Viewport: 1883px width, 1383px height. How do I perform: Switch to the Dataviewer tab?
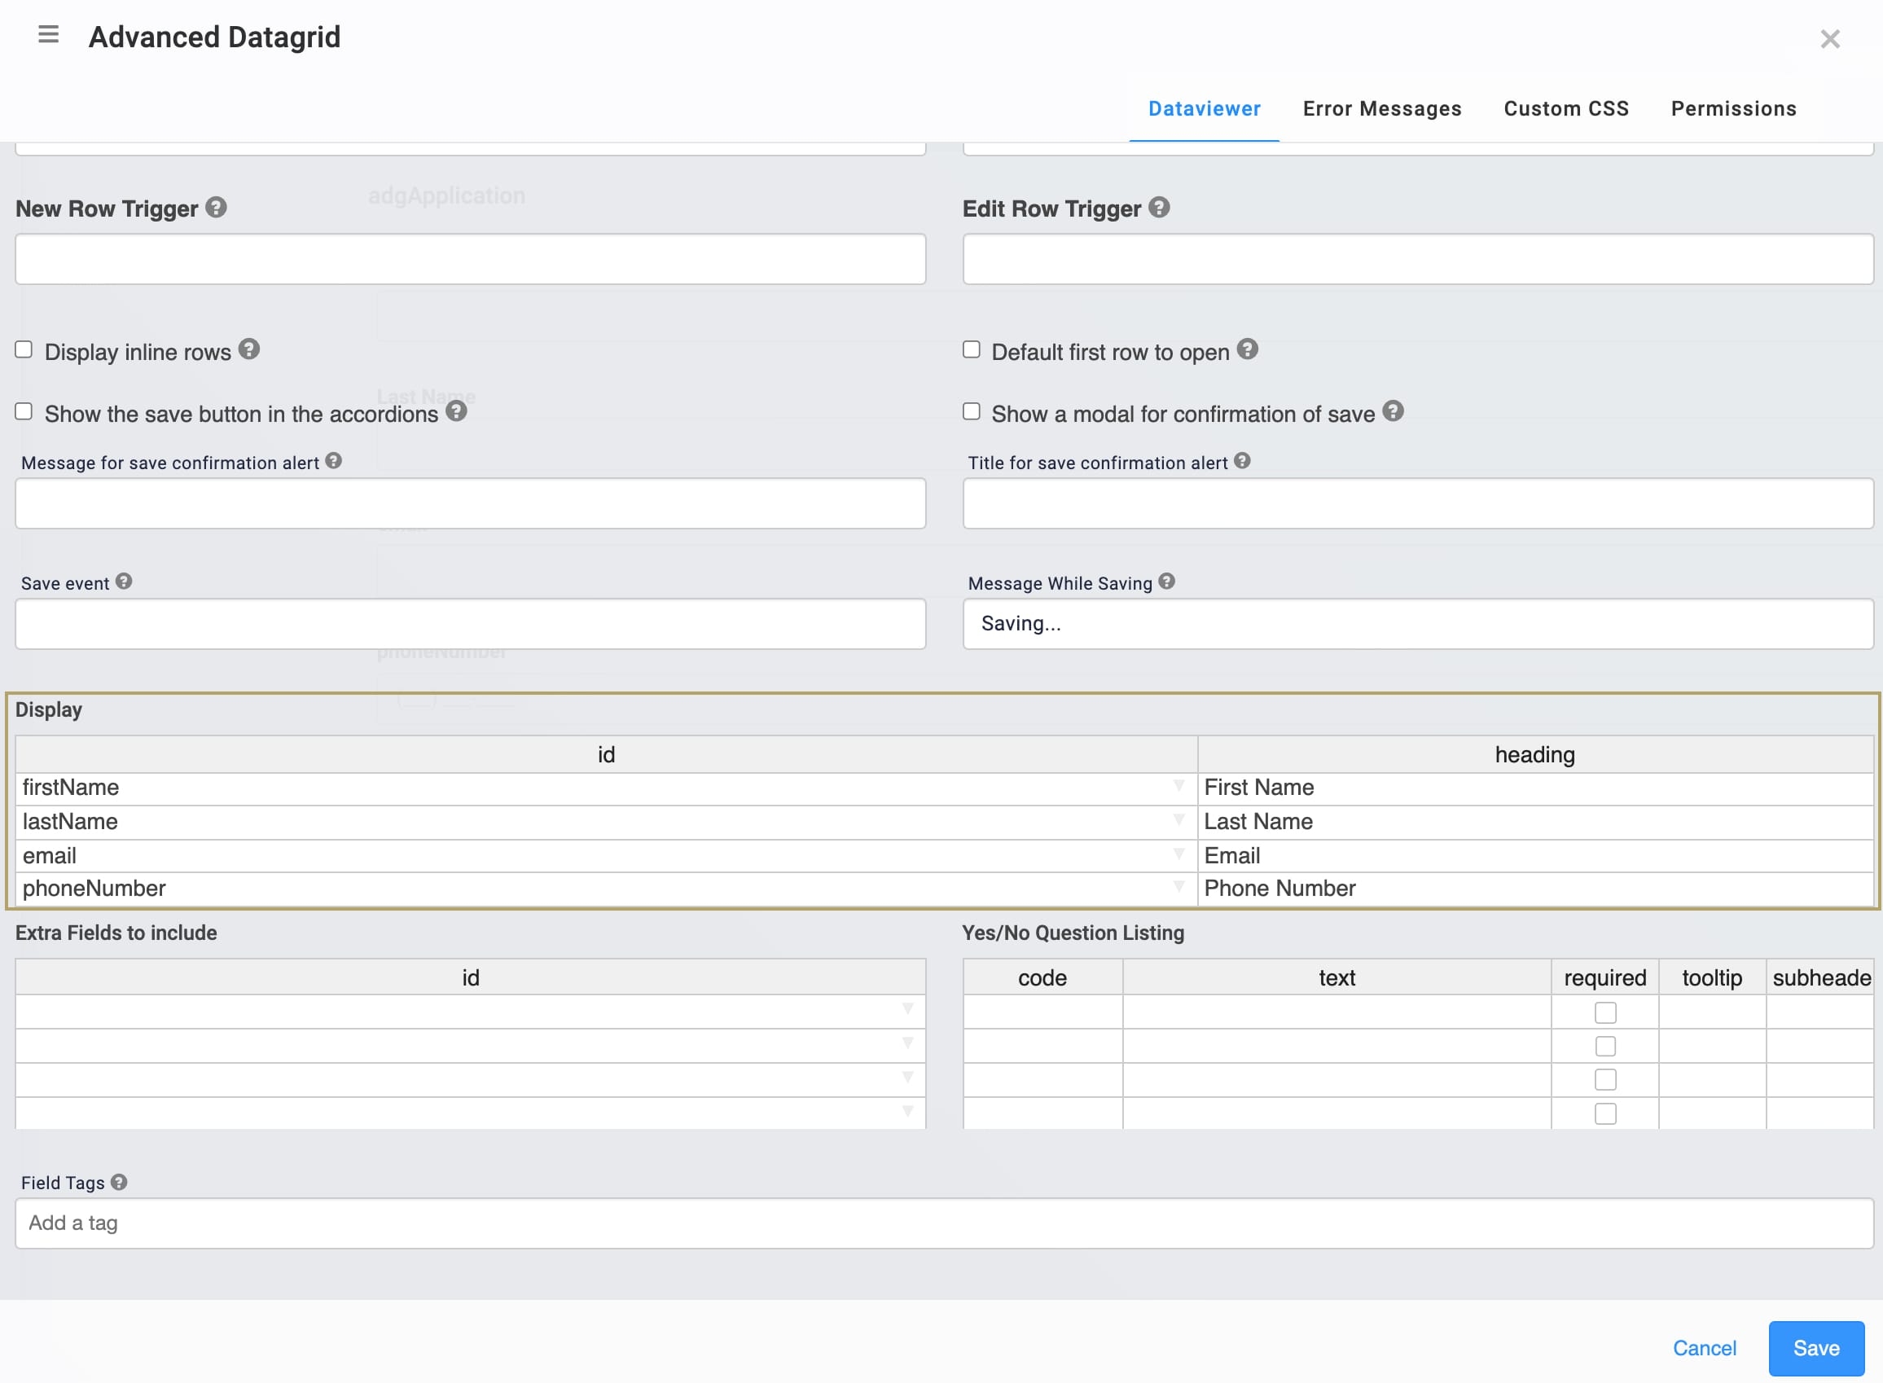1204,109
